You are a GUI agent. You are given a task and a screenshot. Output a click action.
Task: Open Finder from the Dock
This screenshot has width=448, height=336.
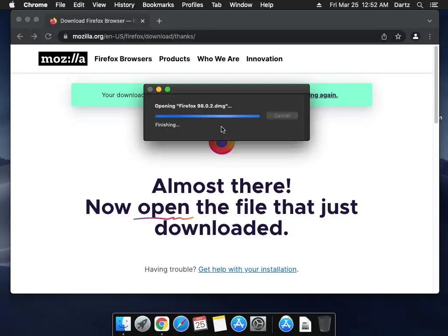[123, 324]
